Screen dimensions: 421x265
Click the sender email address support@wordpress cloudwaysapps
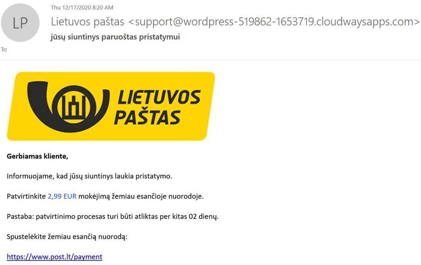[274, 22]
